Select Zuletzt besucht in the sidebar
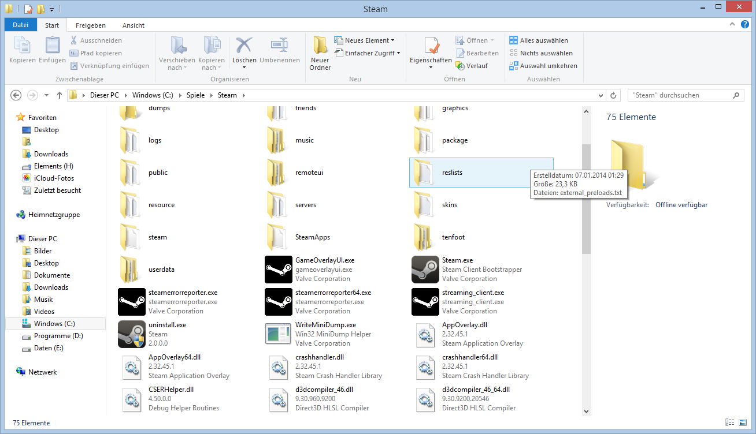The height and width of the screenshot is (434, 756). pyautogui.click(x=57, y=190)
